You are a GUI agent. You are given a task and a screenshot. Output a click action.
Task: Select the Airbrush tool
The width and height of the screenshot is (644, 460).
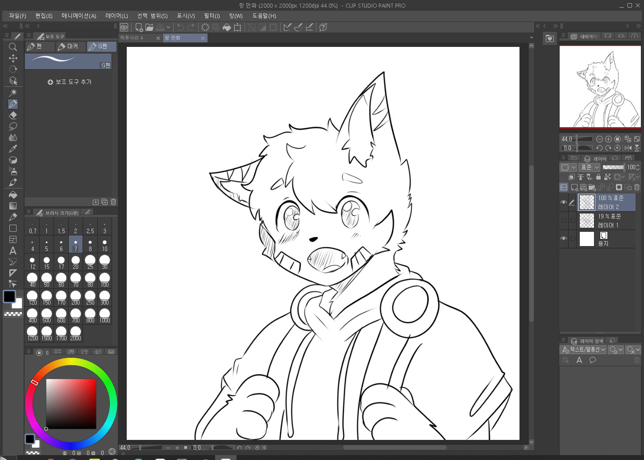pyautogui.click(x=13, y=171)
